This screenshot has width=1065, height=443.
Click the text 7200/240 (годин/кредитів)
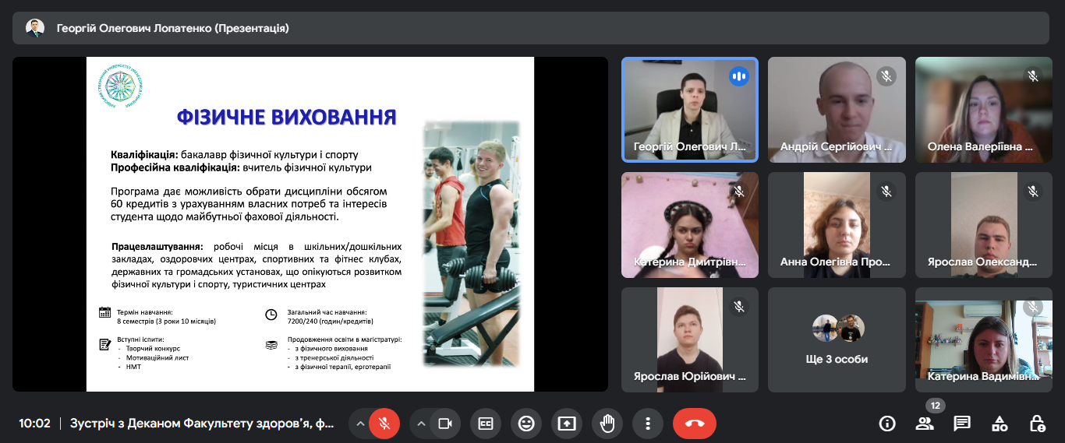tap(331, 322)
